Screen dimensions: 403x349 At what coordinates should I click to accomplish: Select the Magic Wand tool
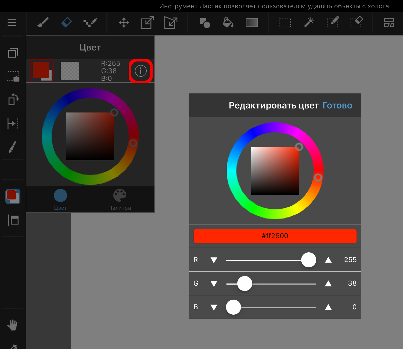tap(309, 23)
